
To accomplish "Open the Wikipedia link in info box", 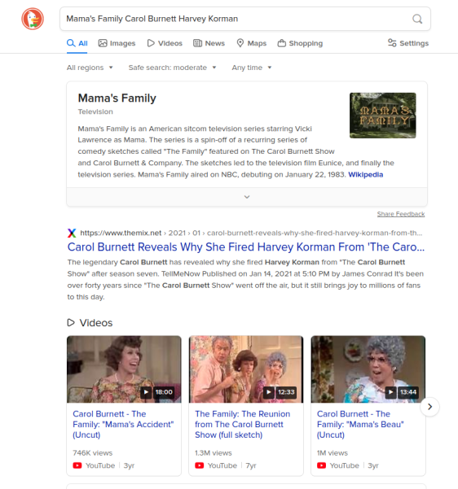I will tap(366, 174).
